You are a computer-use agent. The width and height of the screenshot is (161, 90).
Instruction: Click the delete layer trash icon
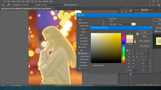[157, 85]
